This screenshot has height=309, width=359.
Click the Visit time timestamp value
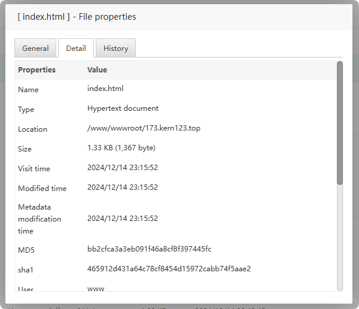point(123,168)
